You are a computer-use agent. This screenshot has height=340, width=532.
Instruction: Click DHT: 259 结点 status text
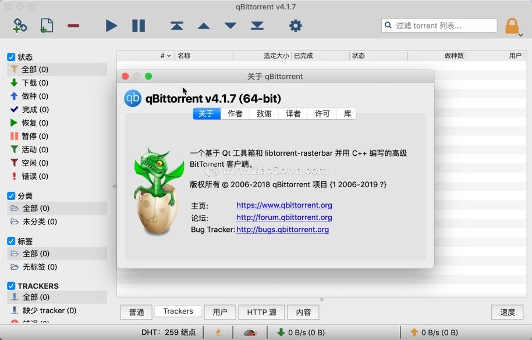point(169,332)
